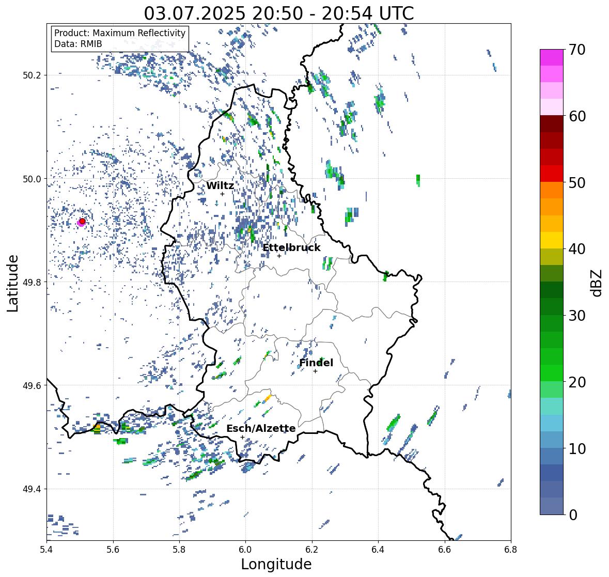Click the 'Data: RMIB' text
The image size is (609, 577).
(x=78, y=44)
